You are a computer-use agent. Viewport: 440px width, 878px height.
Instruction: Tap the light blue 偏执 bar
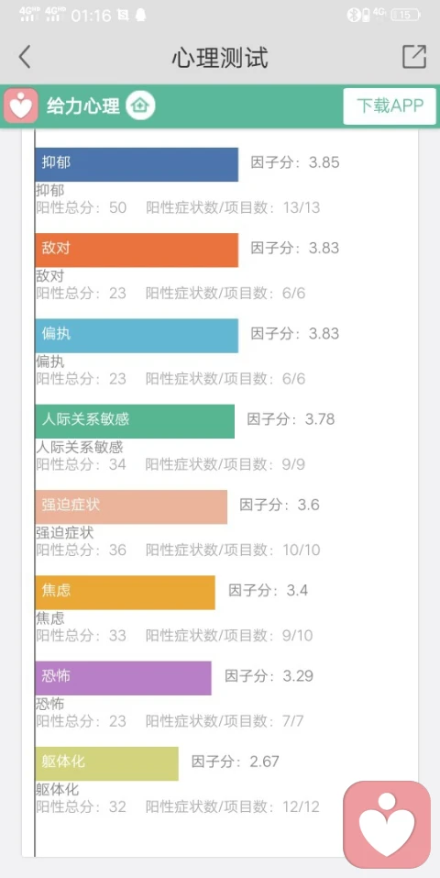(x=137, y=336)
